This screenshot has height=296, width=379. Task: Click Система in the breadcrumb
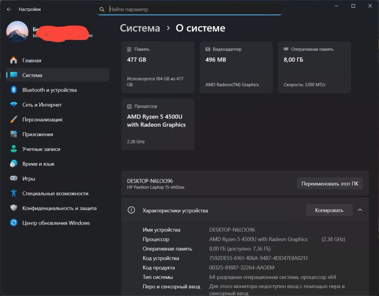(x=140, y=28)
